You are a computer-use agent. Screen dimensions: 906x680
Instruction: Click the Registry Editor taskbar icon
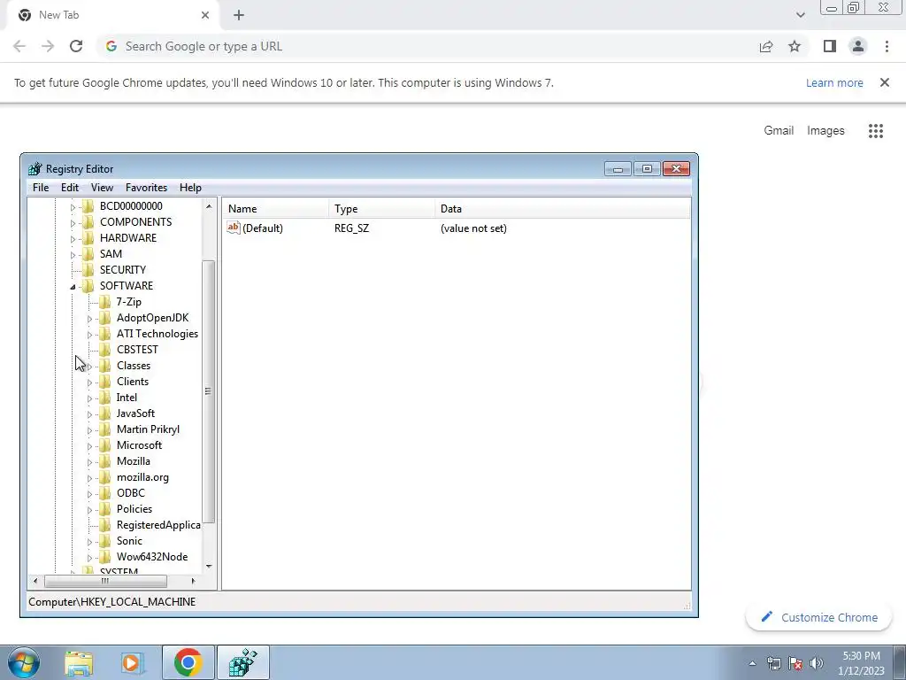(x=242, y=662)
